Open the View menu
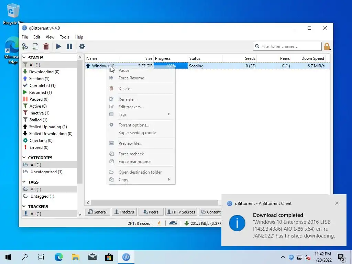Image resolution: width=352 pixels, height=264 pixels. 50,37
